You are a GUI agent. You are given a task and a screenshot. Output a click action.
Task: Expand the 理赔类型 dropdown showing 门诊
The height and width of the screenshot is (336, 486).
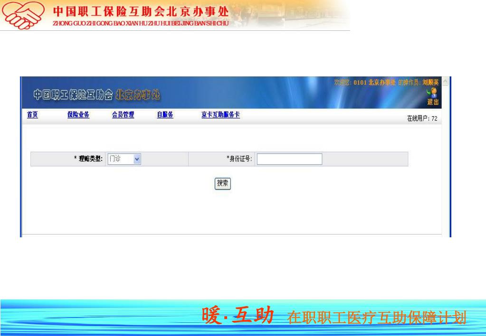click(124, 159)
